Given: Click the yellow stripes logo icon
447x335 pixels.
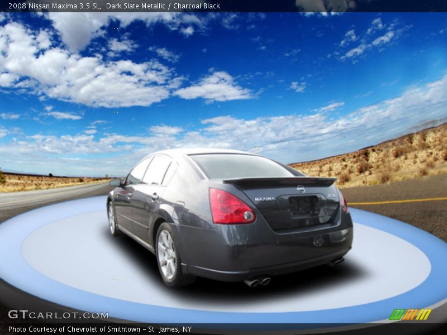Looking at the screenshot, I should 423,314.
